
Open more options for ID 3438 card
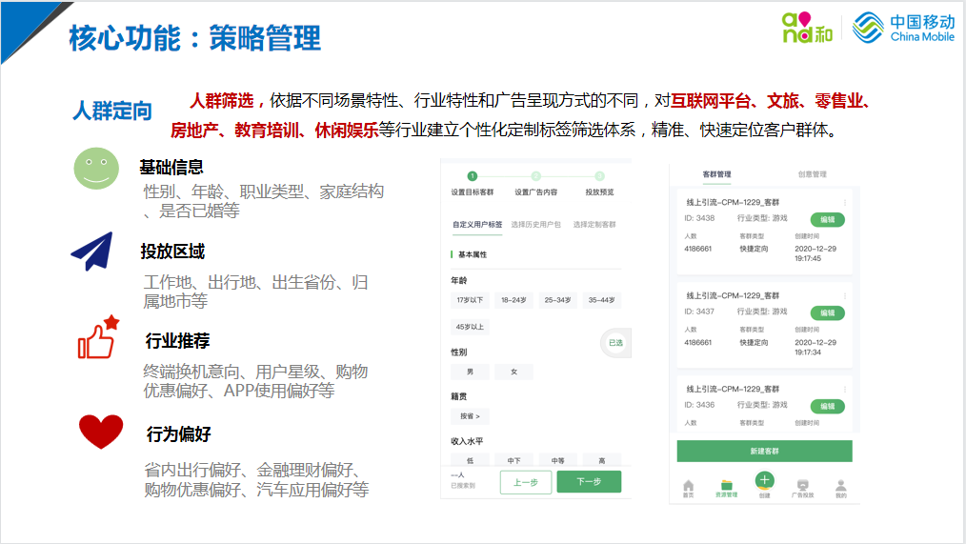tap(844, 202)
